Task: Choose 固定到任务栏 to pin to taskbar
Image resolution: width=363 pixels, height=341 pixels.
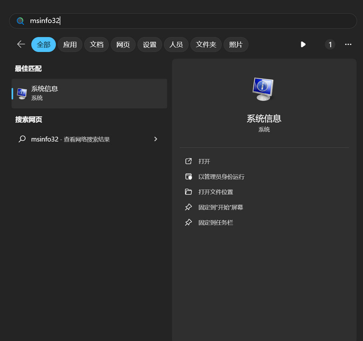Action: click(x=216, y=223)
